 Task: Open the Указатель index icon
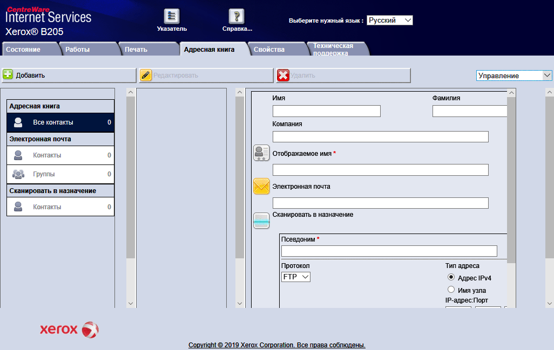tap(172, 16)
